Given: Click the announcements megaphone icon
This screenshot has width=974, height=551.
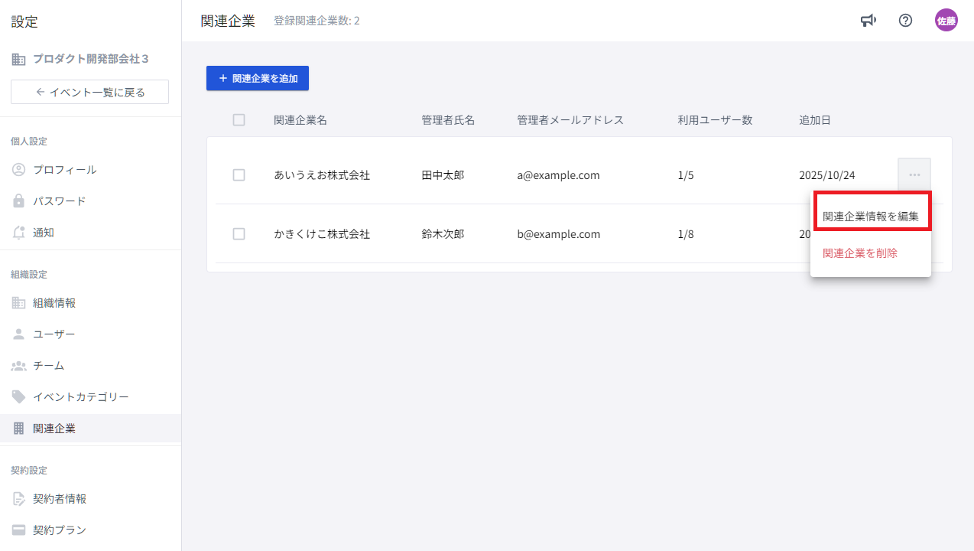Looking at the screenshot, I should [868, 21].
